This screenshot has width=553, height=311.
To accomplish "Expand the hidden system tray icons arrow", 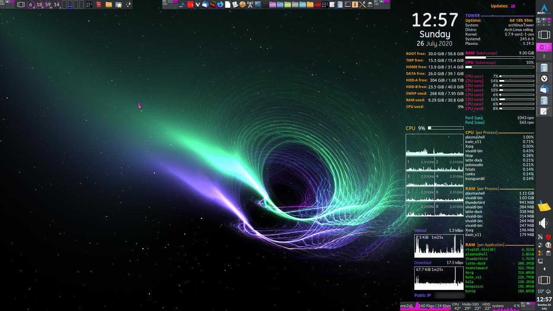I will [x=544, y=269].
